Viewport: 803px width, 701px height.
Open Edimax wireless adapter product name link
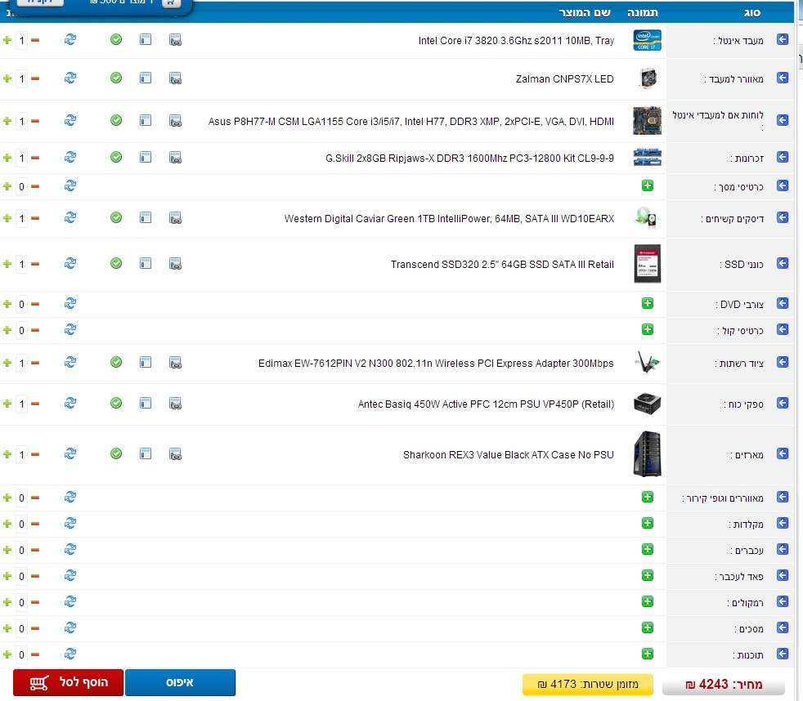click(x=436, y=364)
